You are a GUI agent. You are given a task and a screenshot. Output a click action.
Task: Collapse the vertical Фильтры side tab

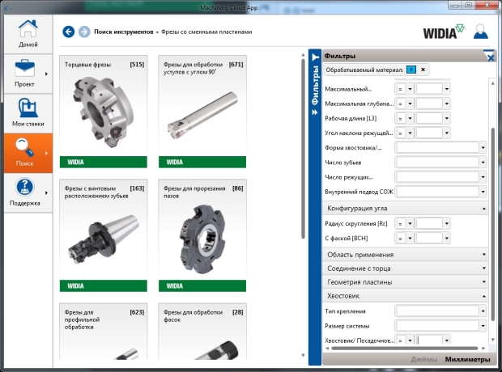tap(315, 207)
